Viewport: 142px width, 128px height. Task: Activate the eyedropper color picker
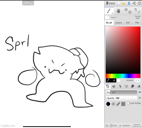108,80
